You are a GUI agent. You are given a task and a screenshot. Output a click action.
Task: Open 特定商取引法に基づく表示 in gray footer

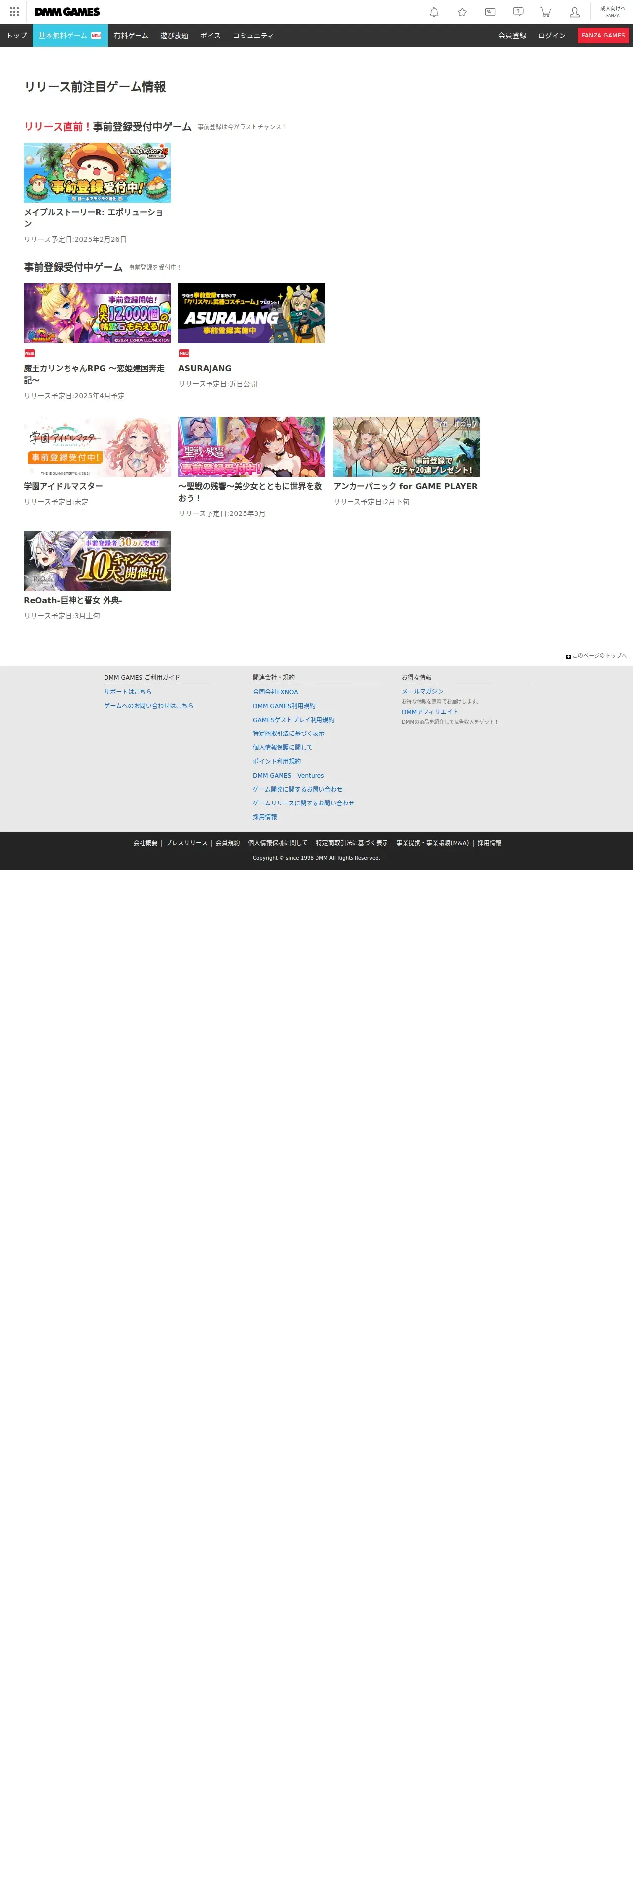coord(289,734)
